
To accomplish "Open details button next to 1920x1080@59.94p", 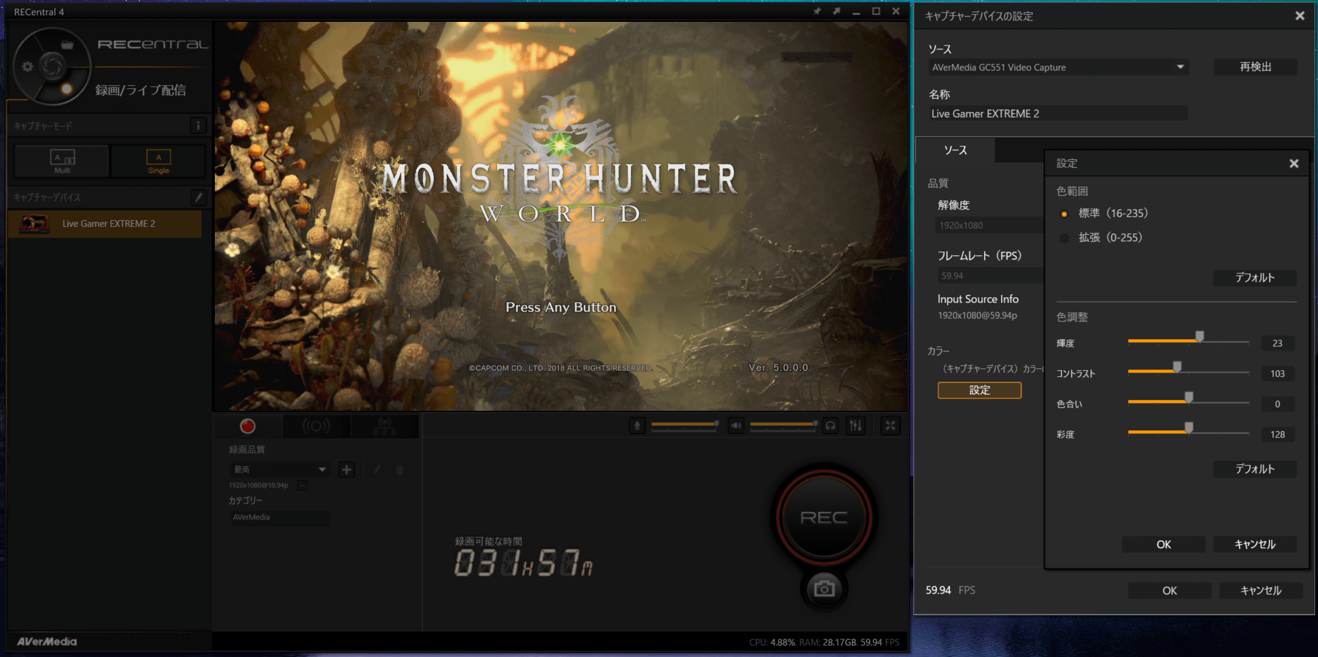I will pyautogui.click(x=302, y=485).
